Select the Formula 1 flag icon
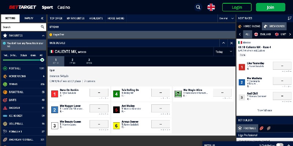Viewport: 293px width, 146px height. tap(5, 132)
